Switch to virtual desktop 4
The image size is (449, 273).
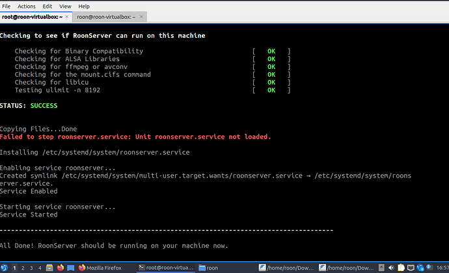click(x=40, y=267)
